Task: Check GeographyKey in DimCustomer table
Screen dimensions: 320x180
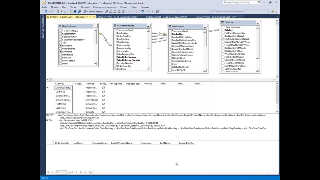Action: click(x=60, y=37)
